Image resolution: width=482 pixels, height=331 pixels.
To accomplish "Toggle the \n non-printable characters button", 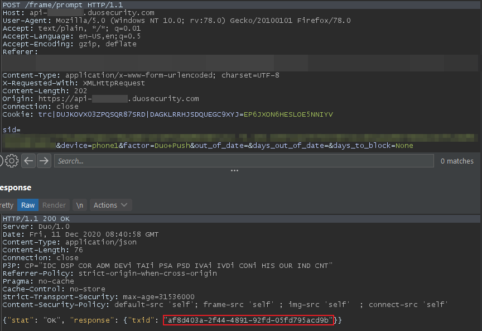I will click(x=80, y=205).
